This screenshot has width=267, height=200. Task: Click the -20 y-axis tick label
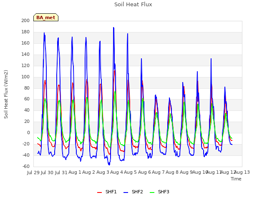(x=26, y=144)
